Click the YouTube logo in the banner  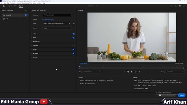[44, 102]
